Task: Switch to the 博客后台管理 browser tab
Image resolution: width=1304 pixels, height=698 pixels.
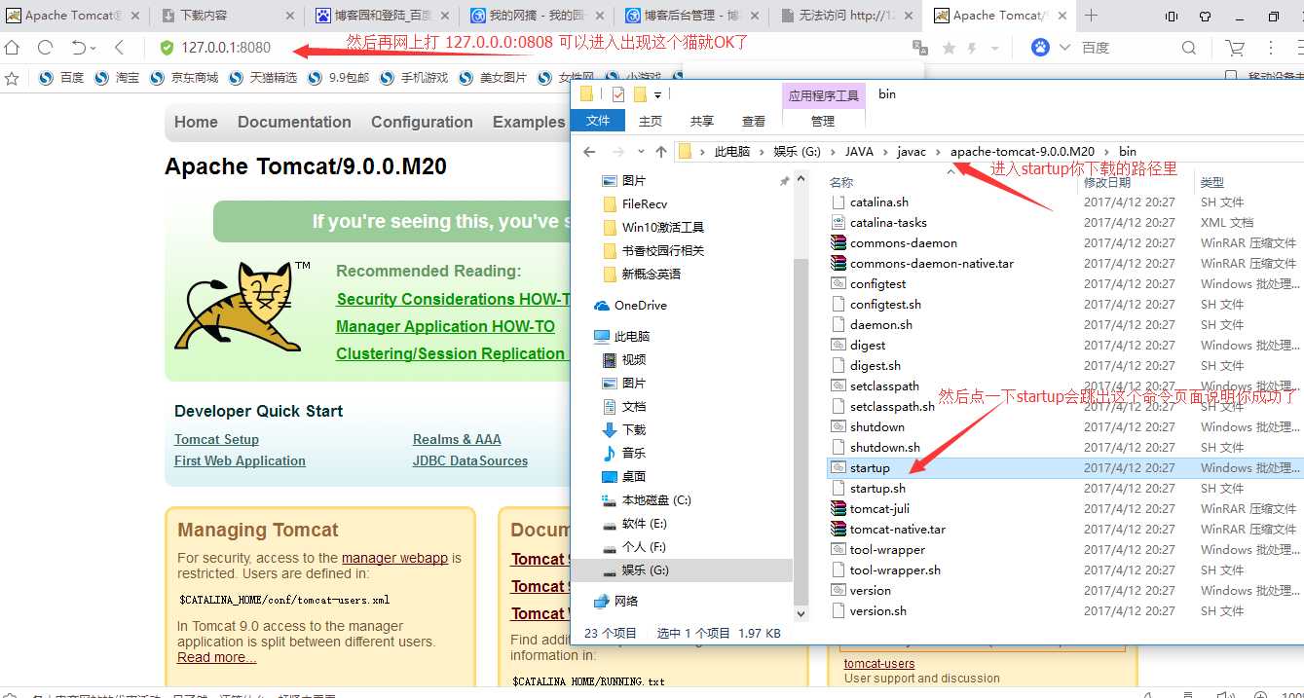Action: point(691,16)
